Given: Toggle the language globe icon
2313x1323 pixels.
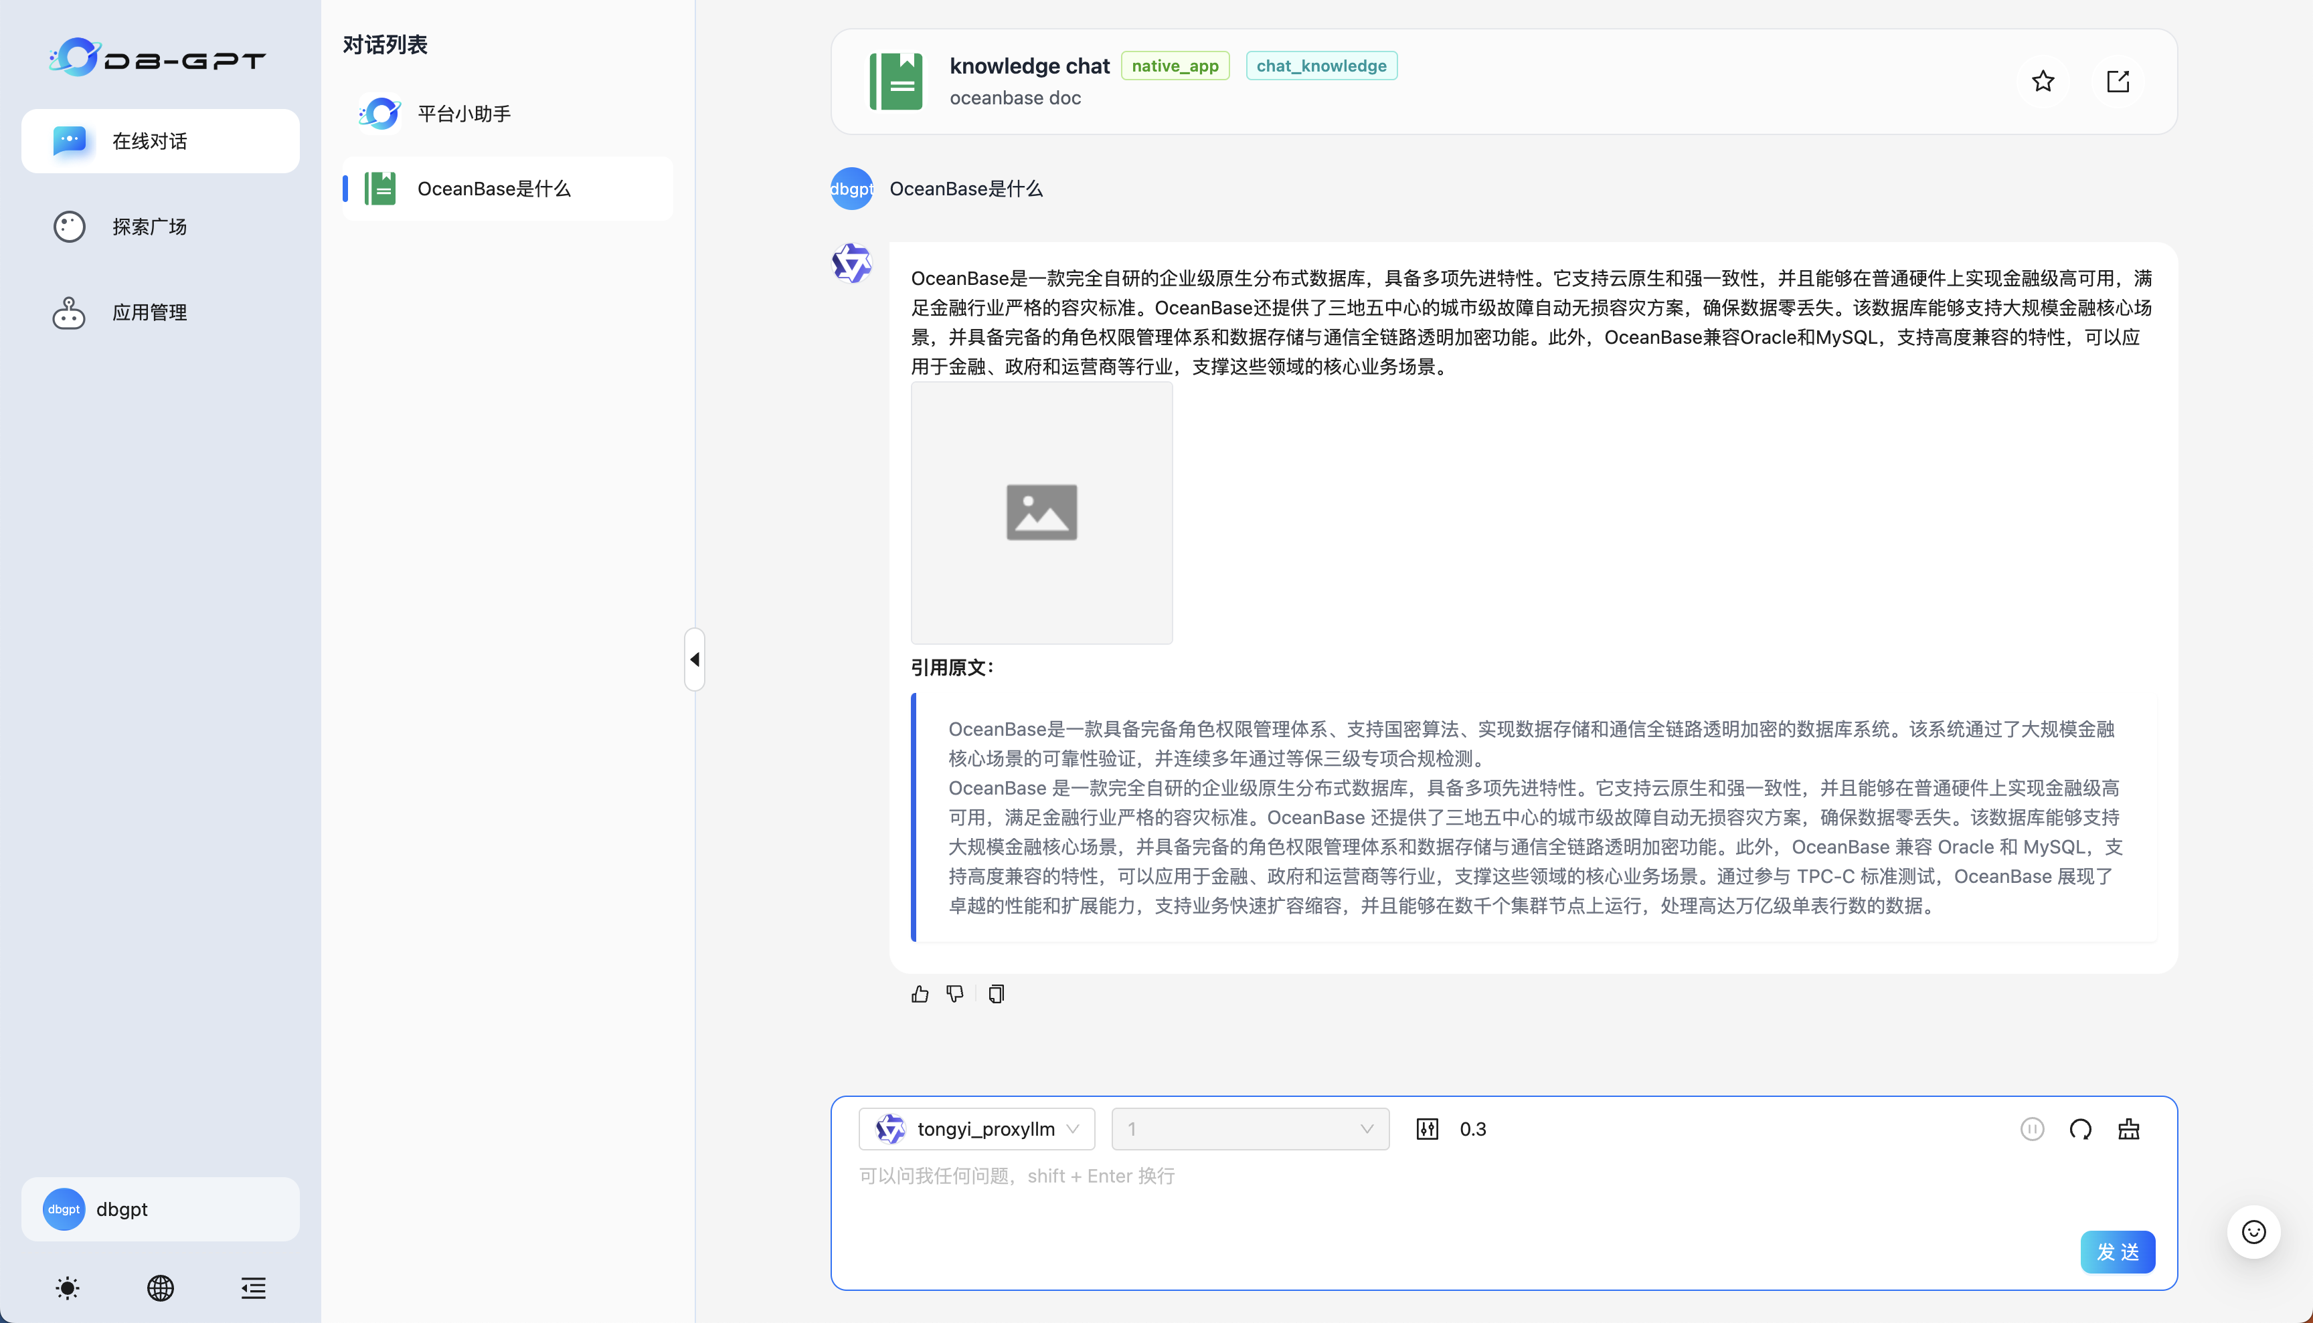Looking at the screenshot, I should 160,1288.
